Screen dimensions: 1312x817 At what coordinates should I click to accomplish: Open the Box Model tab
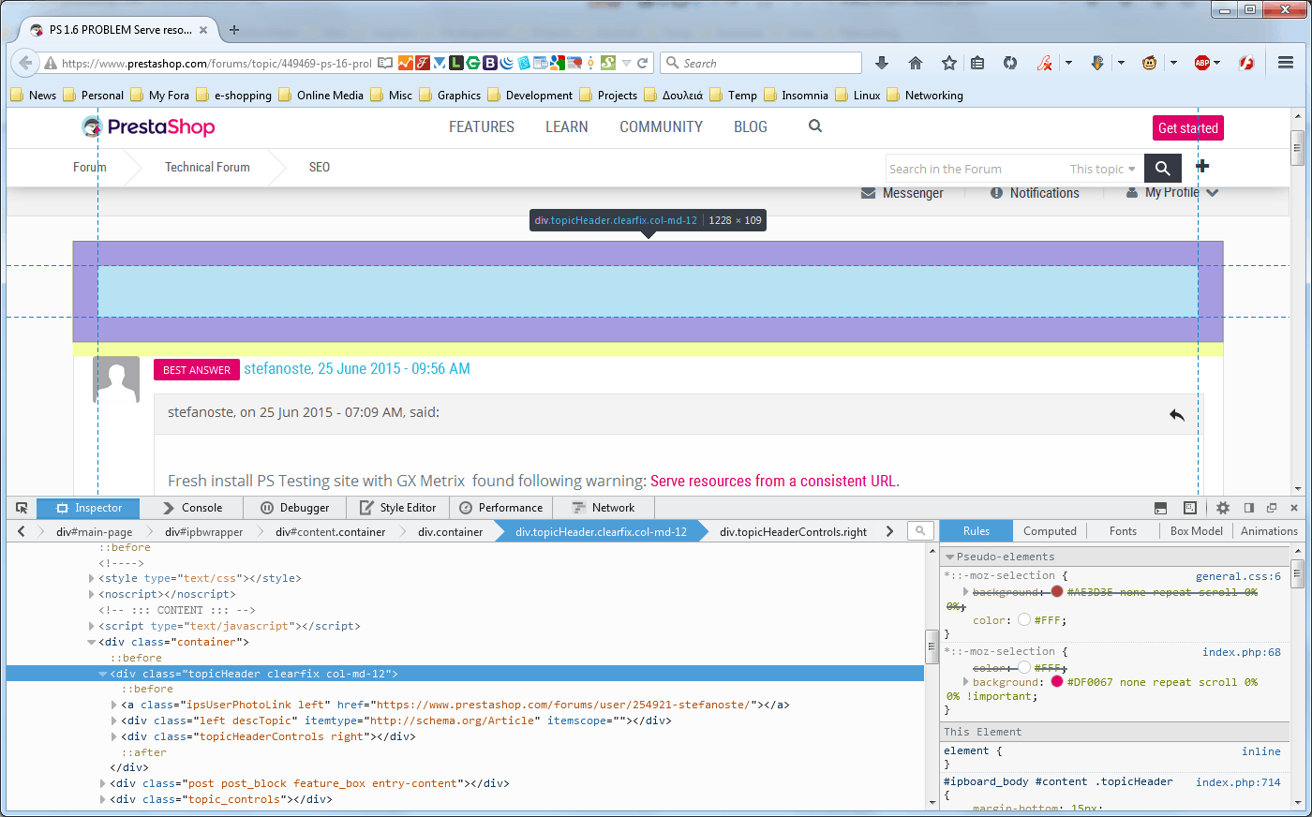pos(1197,531)
